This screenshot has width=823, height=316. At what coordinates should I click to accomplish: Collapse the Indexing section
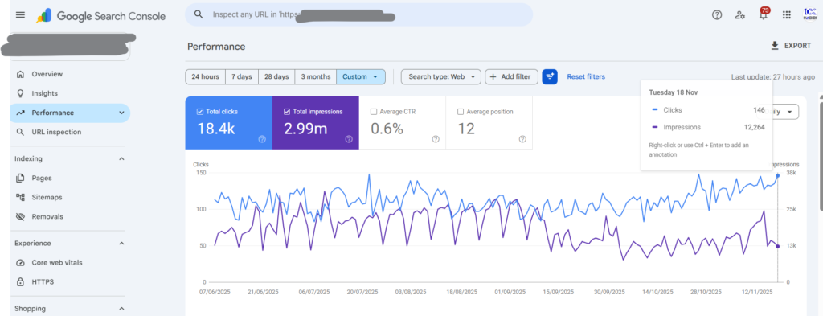coord(122,158)
